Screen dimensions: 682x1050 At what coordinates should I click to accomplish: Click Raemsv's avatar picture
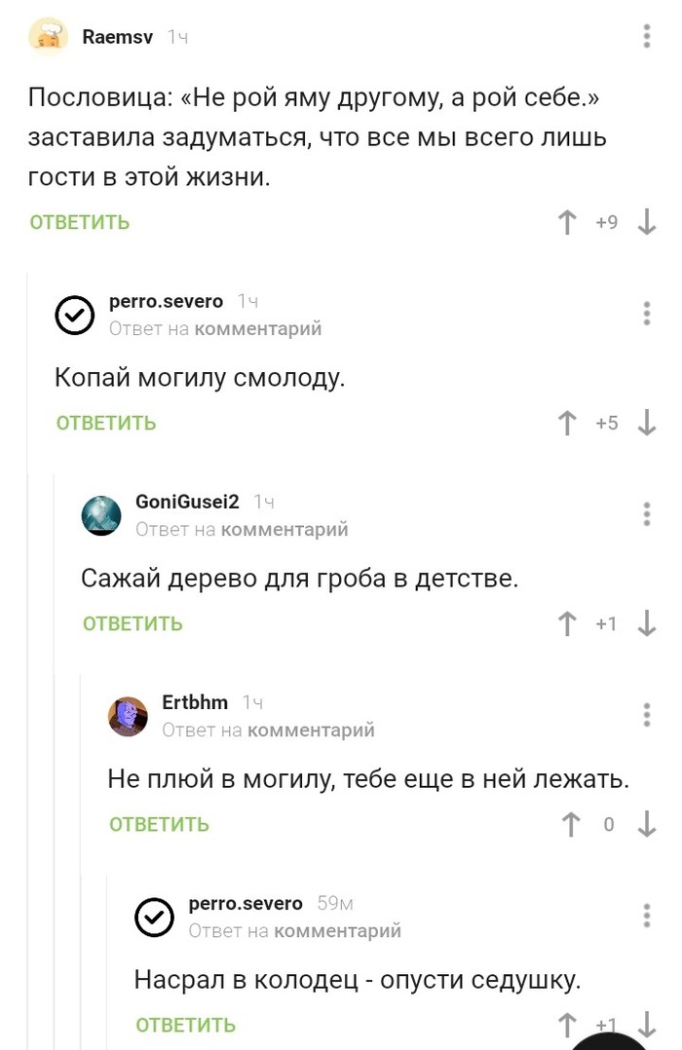[x=49, y=37]
